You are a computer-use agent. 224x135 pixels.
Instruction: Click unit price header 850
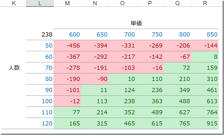point(205,34)
